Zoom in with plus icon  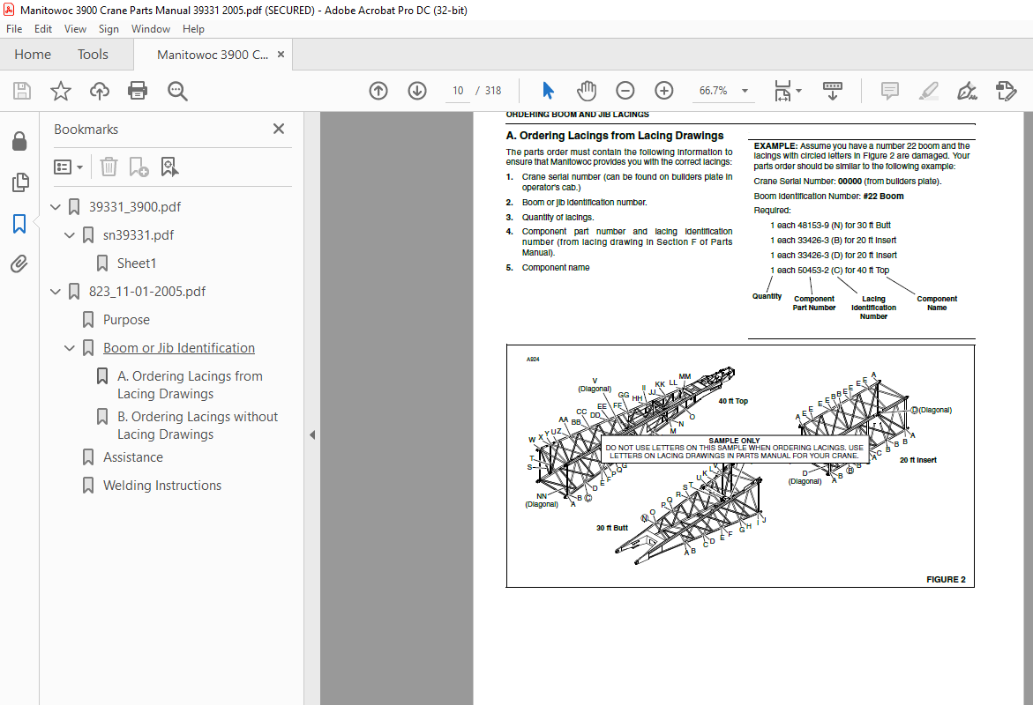click(664, 91)
